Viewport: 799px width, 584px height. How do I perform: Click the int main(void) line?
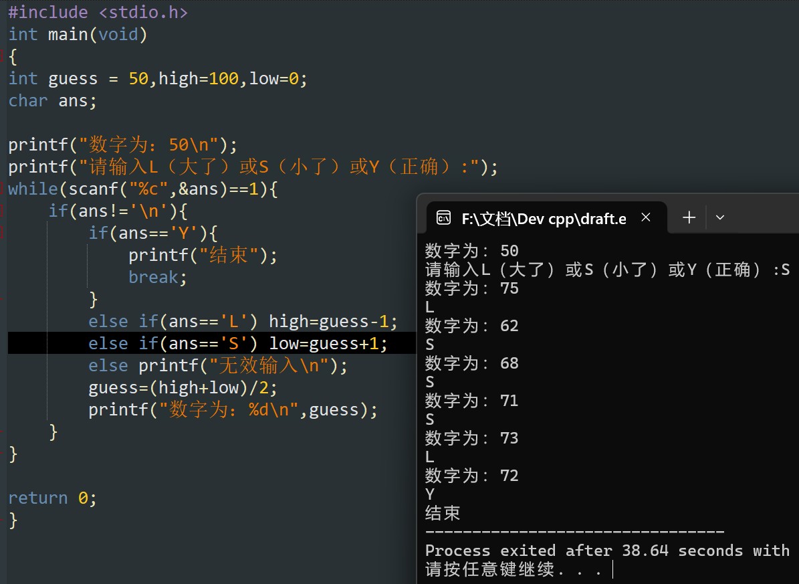tap(78, 35)
